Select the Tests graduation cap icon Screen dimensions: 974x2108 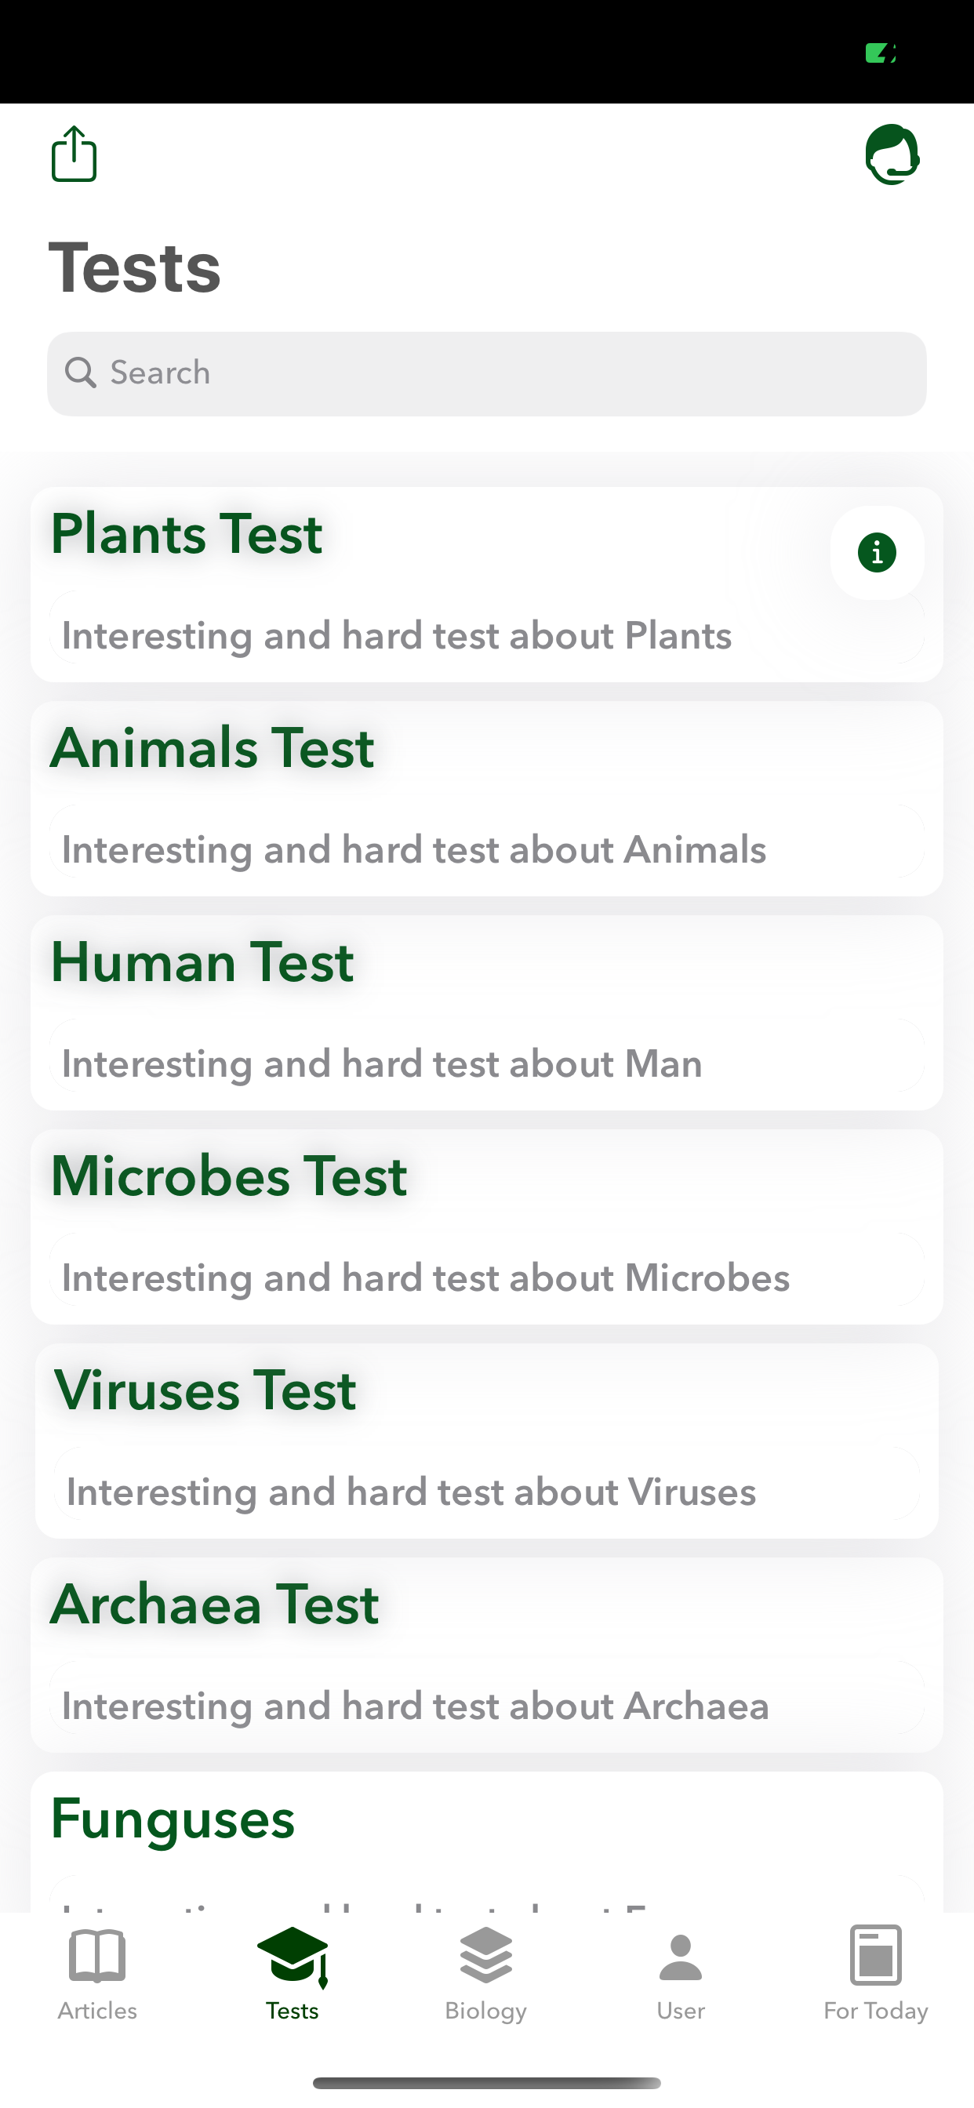[x=293, y=1956]
